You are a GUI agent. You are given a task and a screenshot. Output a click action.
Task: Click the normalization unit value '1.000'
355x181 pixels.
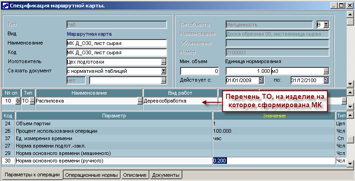[248, 71]
